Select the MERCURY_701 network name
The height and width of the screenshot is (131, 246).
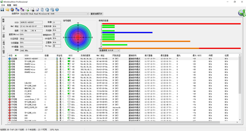(30, 88)
